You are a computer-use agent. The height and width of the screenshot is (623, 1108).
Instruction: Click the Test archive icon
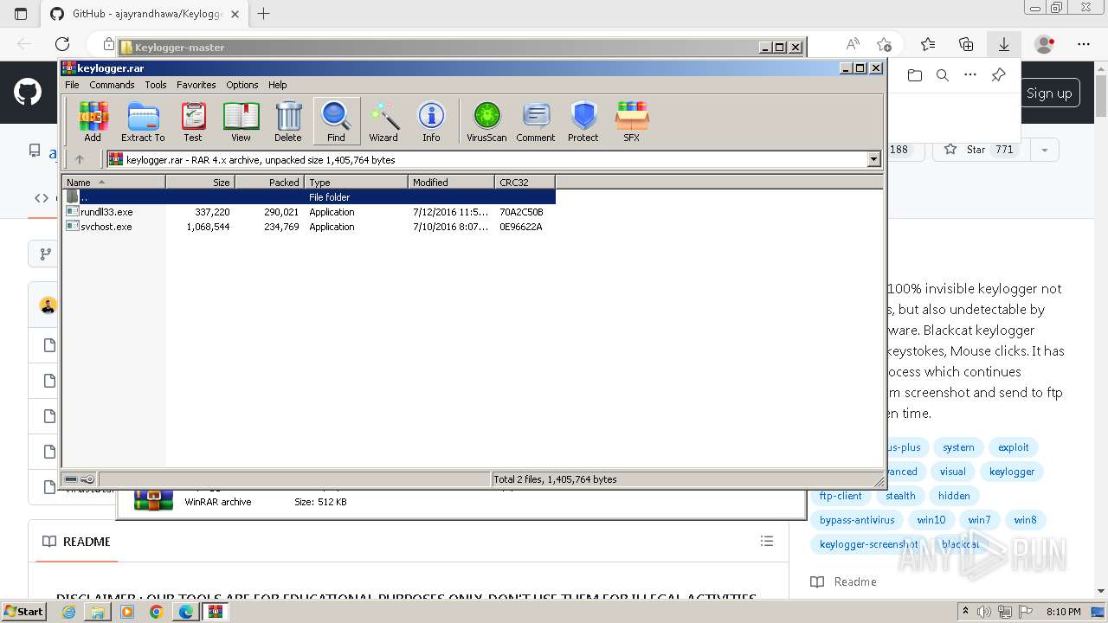point(193,121)
